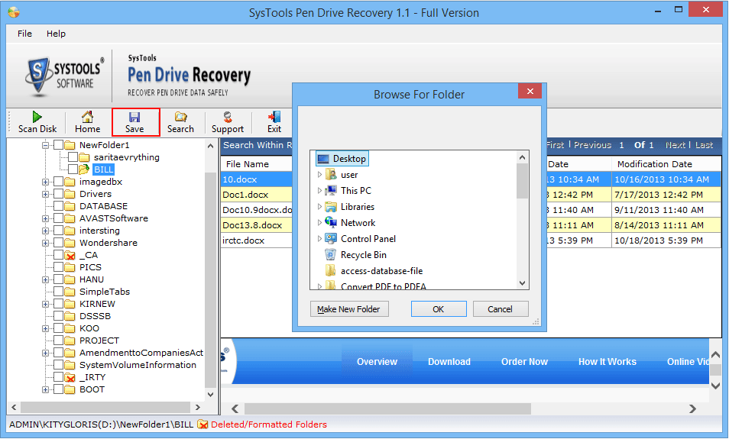Check the Drivers checkbox

[x=59, y=194]
